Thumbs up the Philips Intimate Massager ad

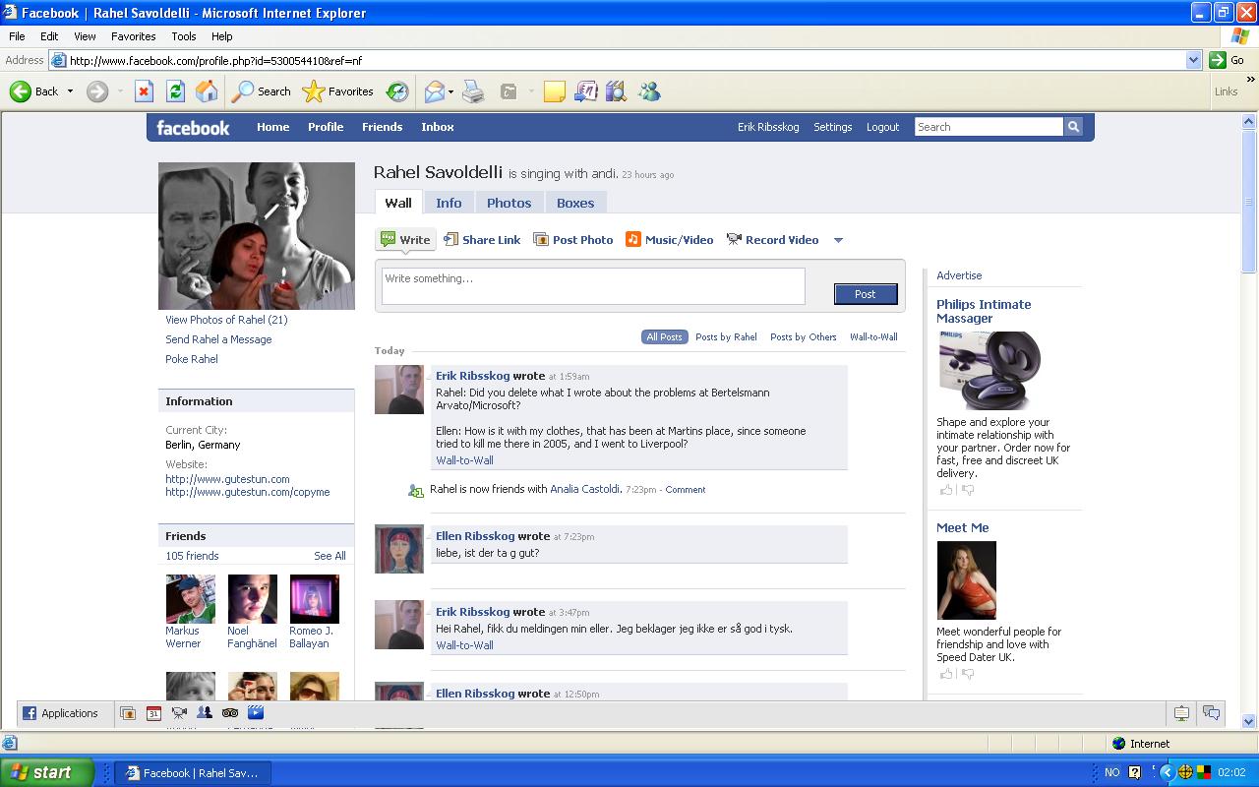coord(946,490)
